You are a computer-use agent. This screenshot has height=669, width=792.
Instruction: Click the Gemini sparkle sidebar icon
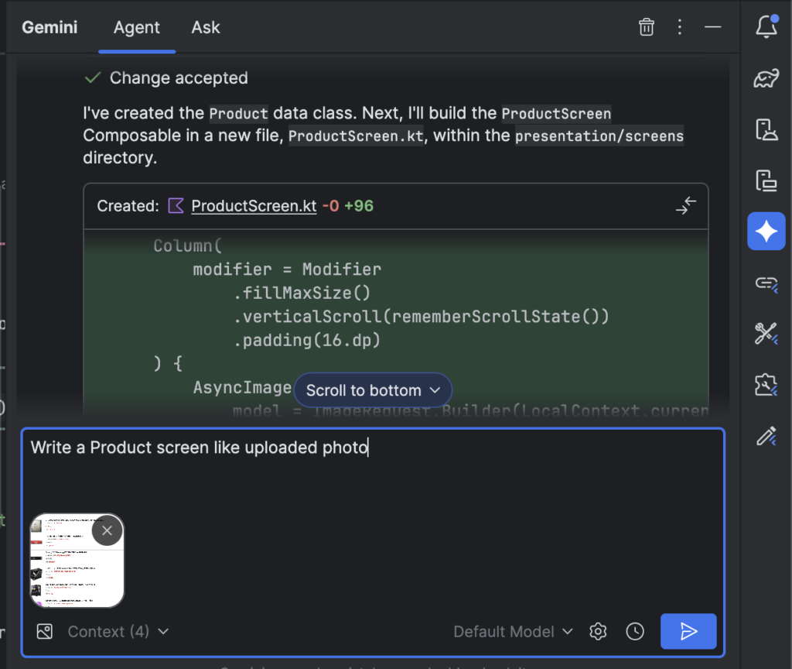coord(766,232)
